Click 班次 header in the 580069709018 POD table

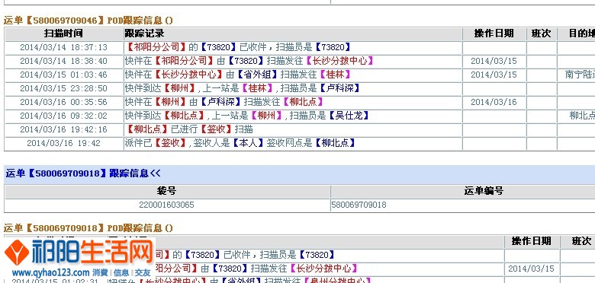[x=581, y=240]
